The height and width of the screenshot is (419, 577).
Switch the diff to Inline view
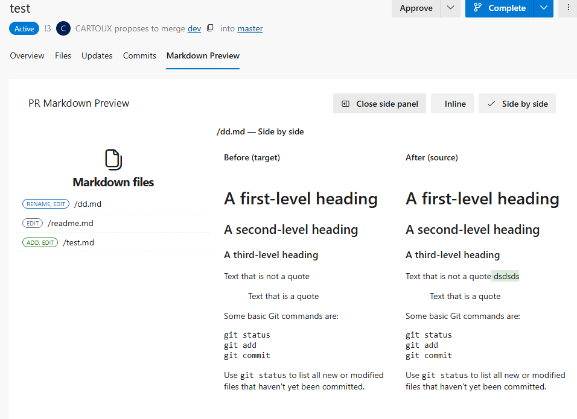[x=455, y=104]
